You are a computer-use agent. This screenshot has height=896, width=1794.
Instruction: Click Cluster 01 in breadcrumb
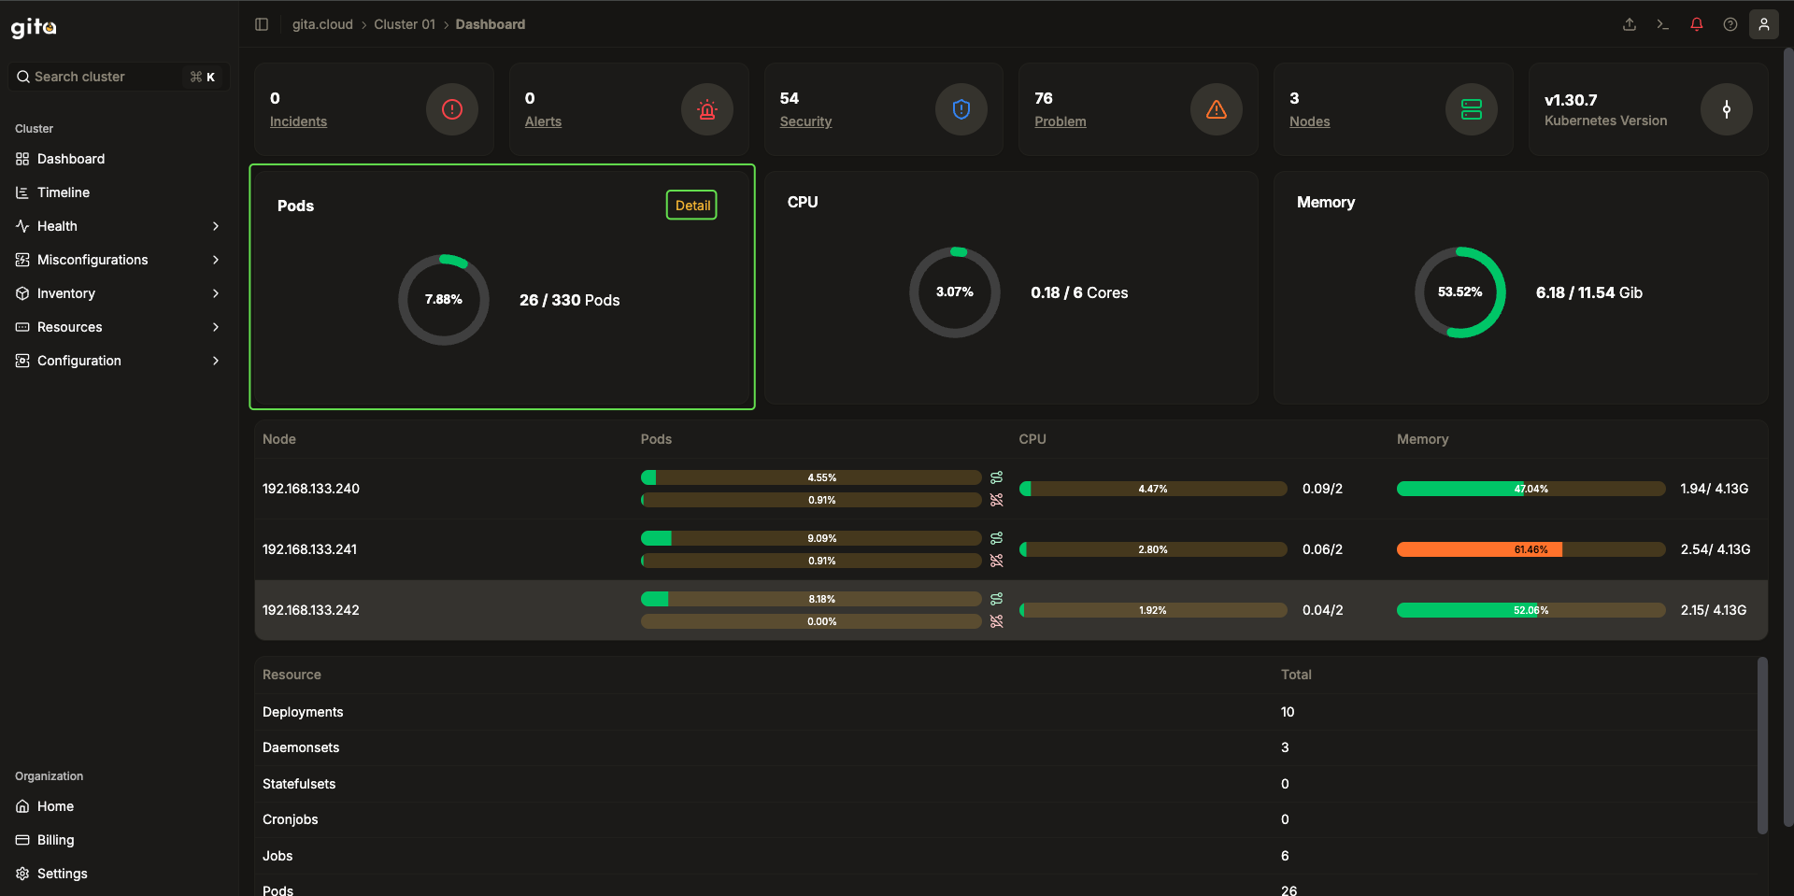tap(405, 24)
